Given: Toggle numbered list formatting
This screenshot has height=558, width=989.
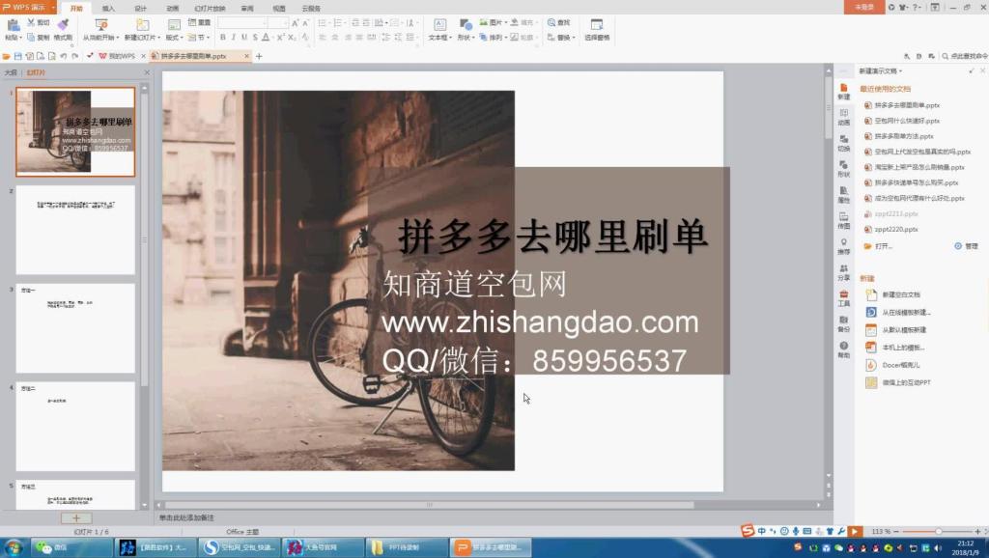Looking at the screenshot, I should click(339, 23).
